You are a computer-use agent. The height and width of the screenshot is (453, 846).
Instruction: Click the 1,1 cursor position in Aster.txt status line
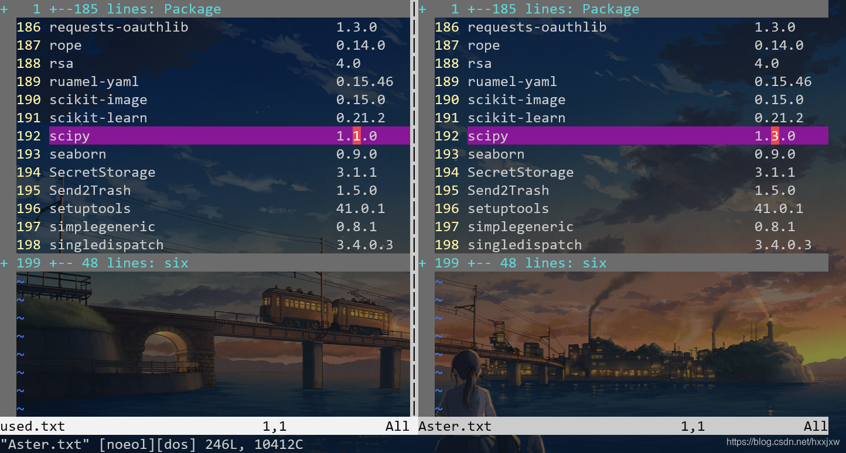(693, 426)
